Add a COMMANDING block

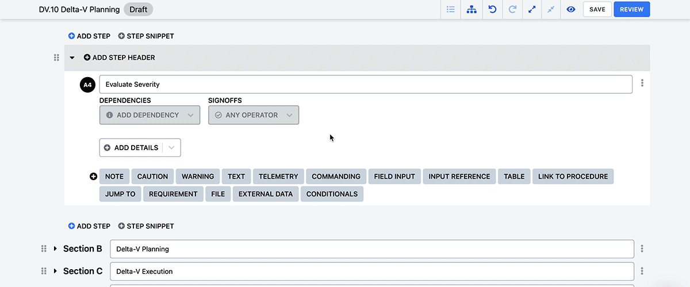(x=336, y=177)
